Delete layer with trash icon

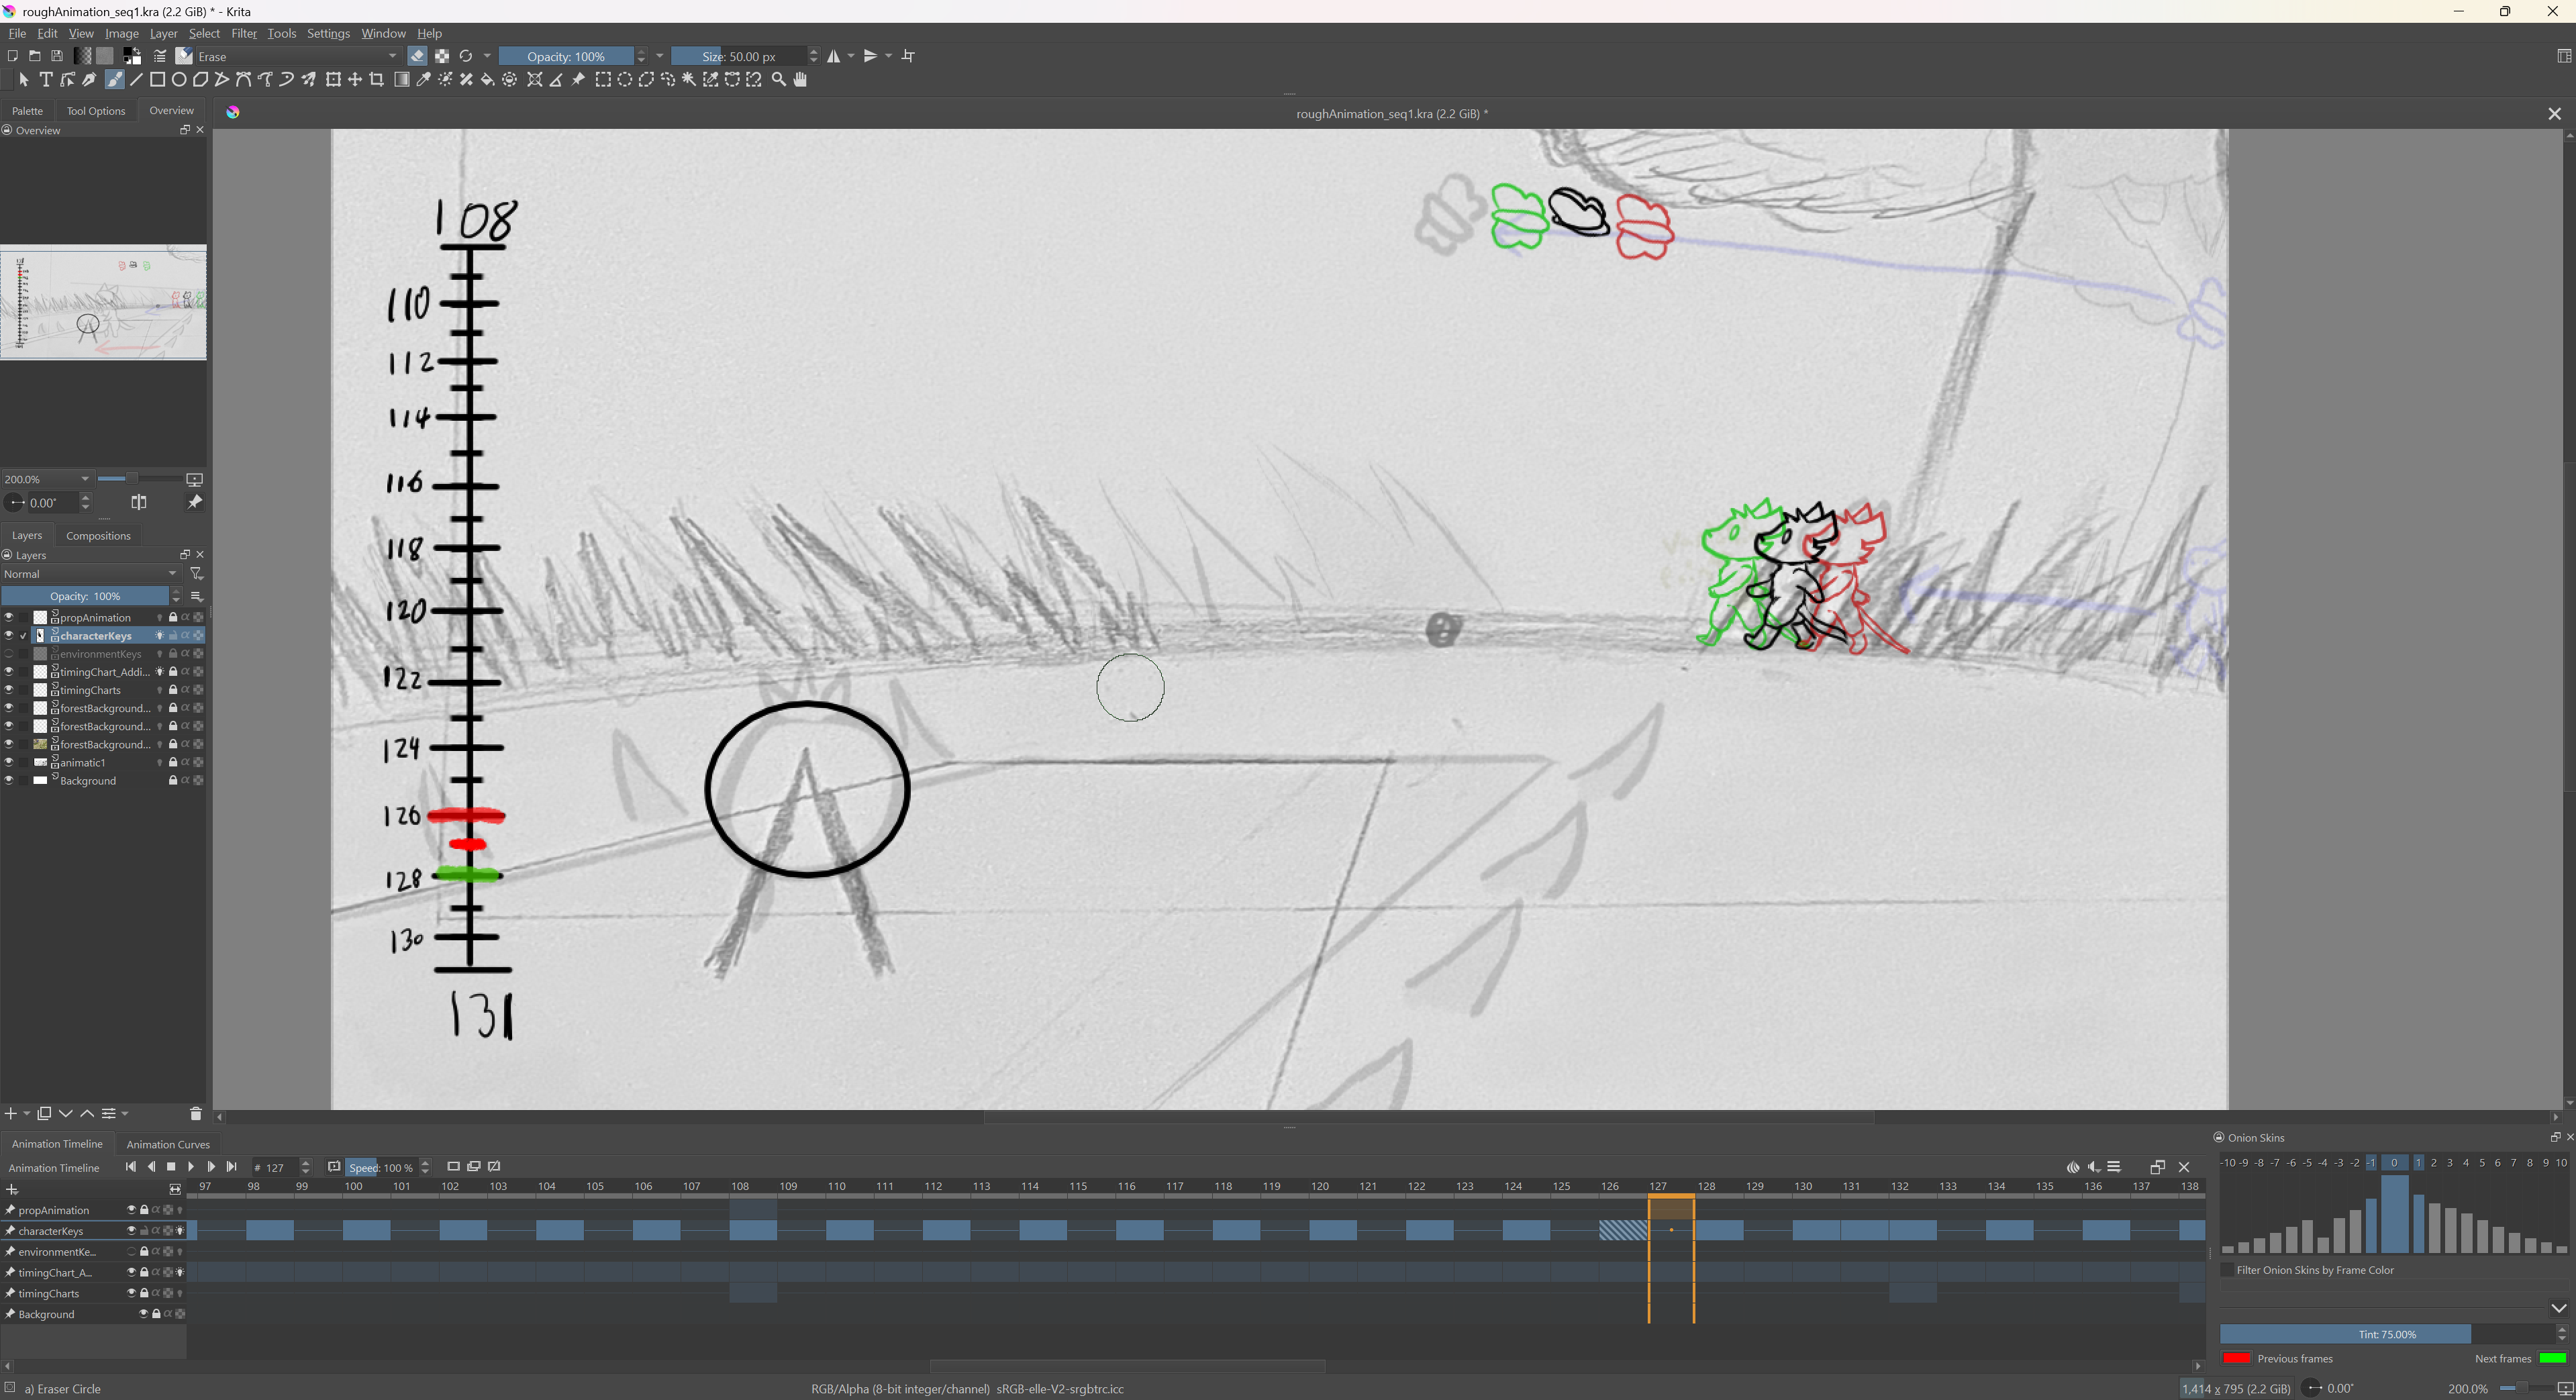point(195,1114)
